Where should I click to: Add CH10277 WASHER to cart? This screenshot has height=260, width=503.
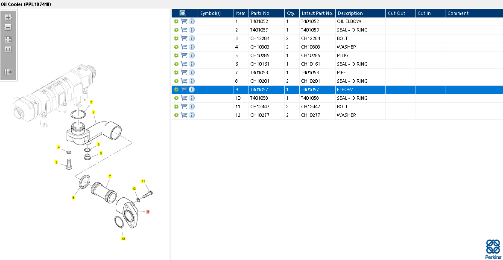click(184, 115)
